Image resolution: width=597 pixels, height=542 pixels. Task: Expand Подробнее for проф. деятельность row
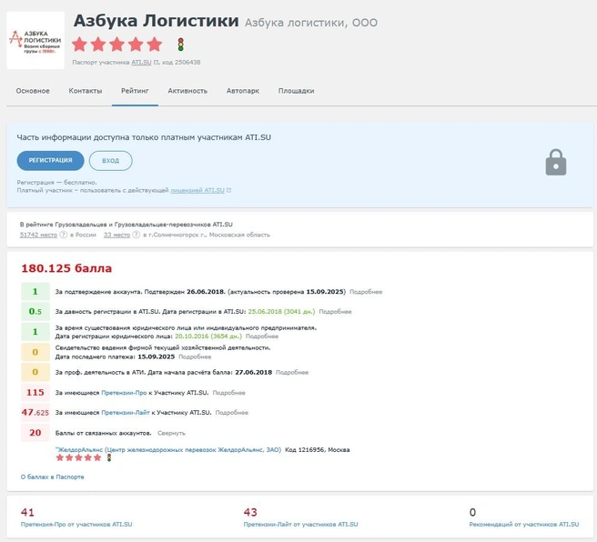tap(292, 372)
